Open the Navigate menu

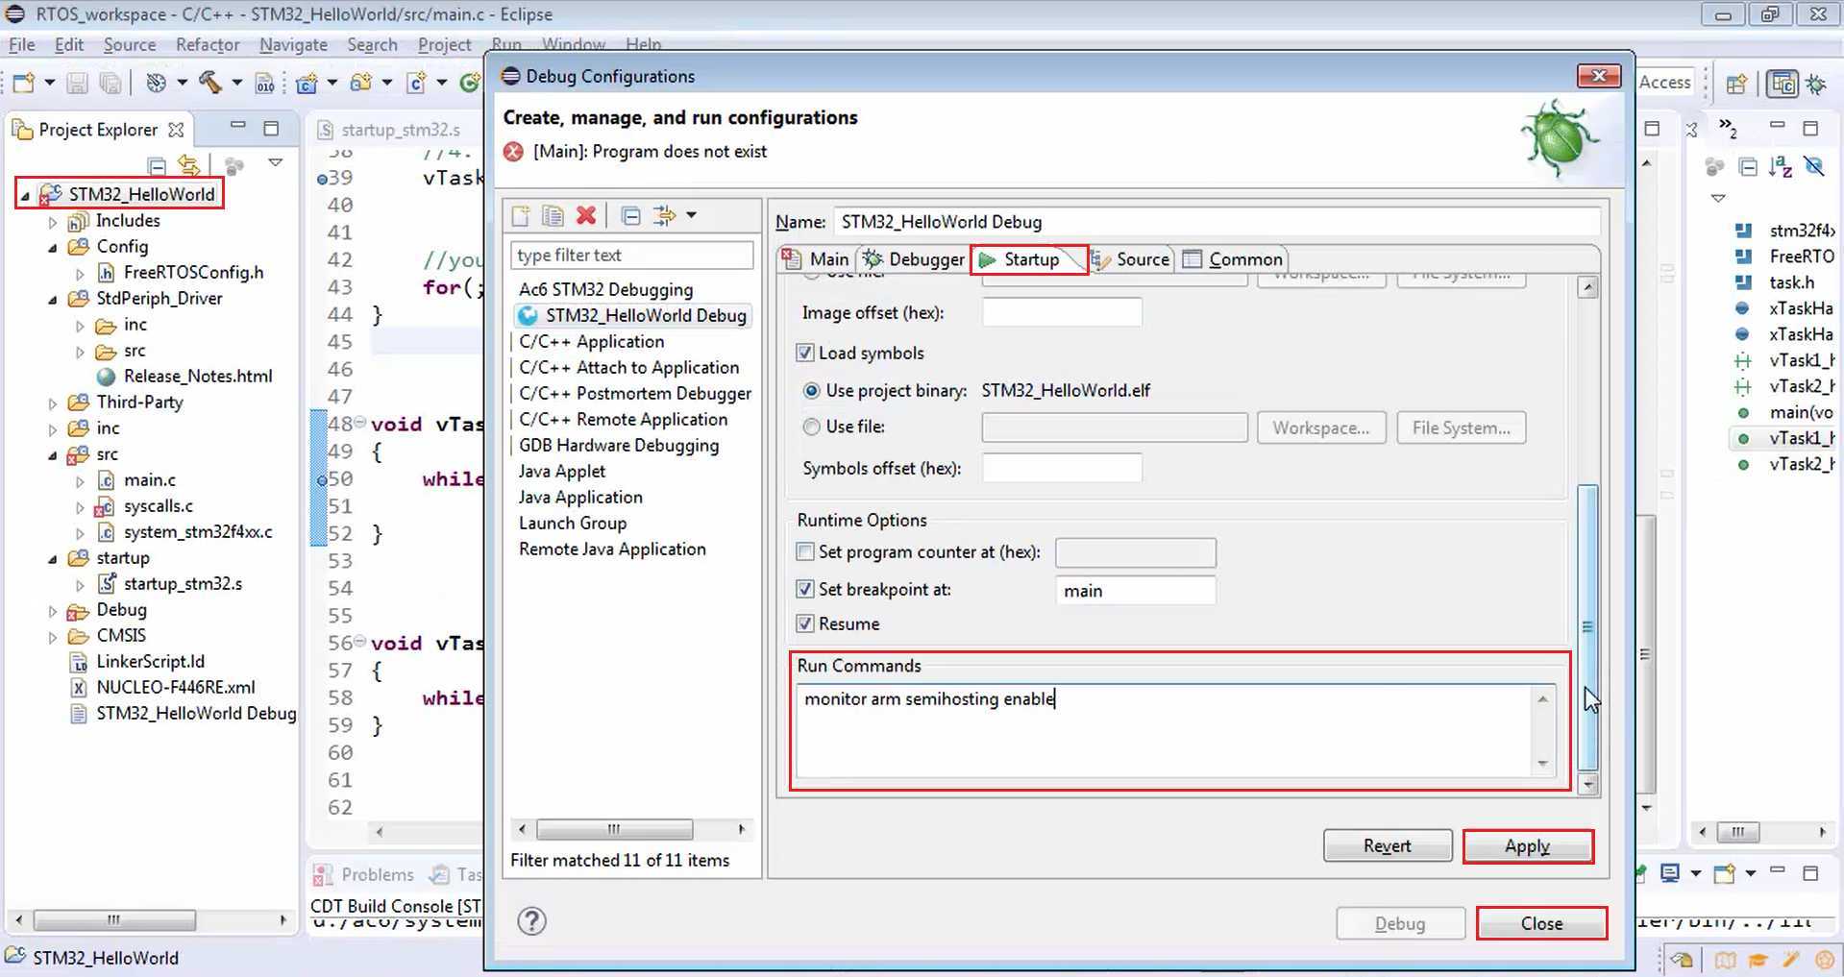[293, 45]
